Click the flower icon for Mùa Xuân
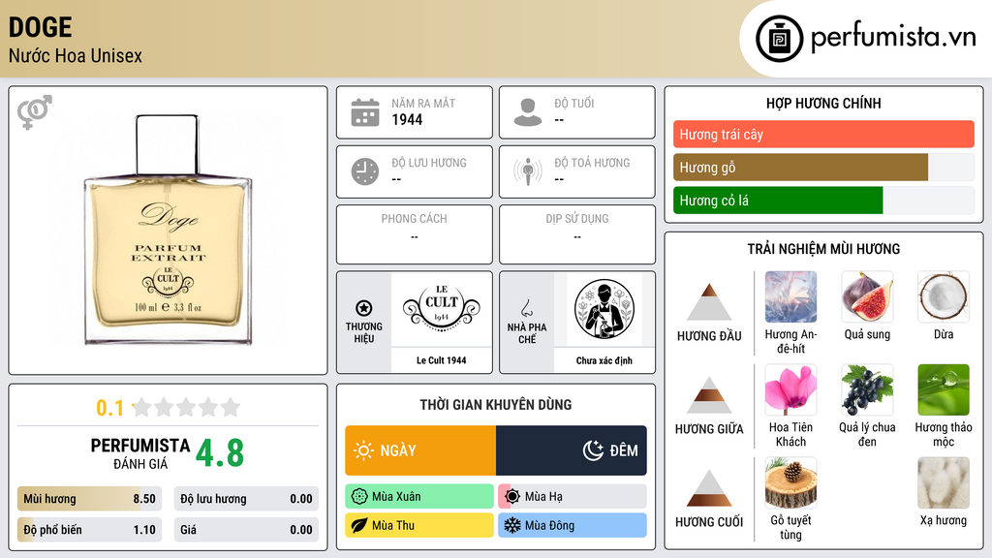 pyautogui.click(x=359, y=497)
